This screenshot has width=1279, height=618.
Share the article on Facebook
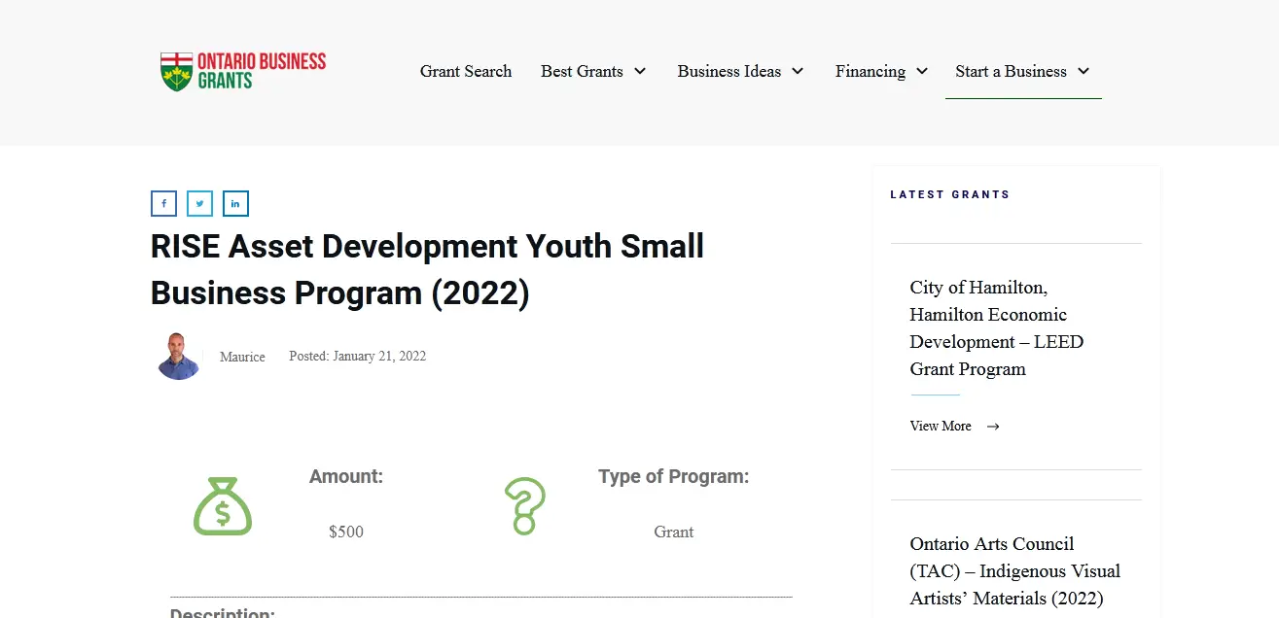[163, 203]
